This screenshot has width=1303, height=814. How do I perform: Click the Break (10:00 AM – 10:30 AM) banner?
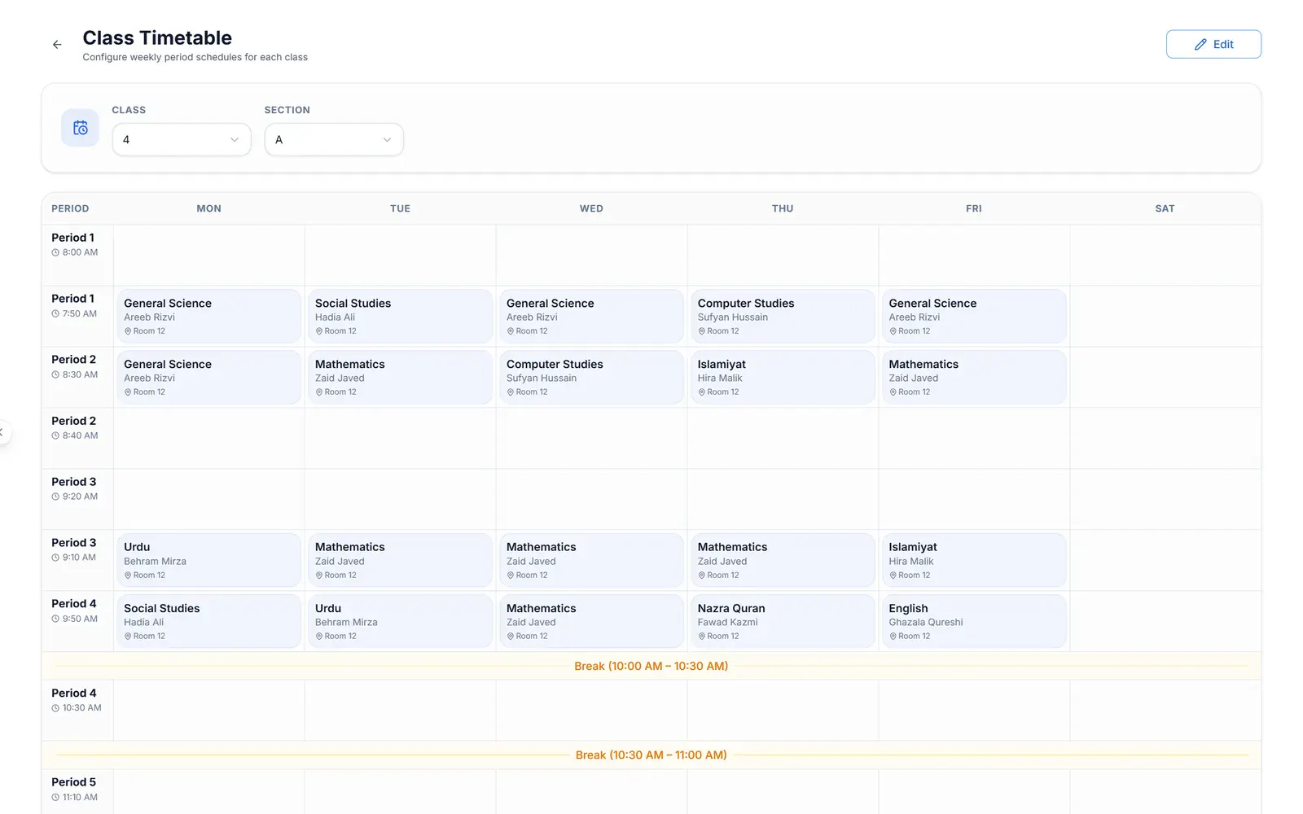point(651,666)
